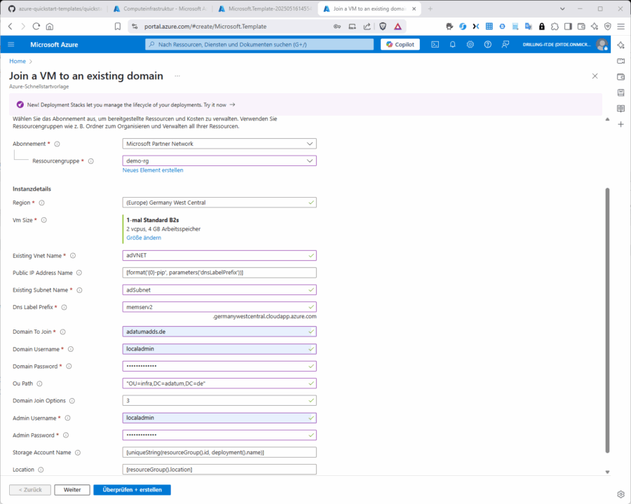Open Cloud Shell from the Azure header

435,45
